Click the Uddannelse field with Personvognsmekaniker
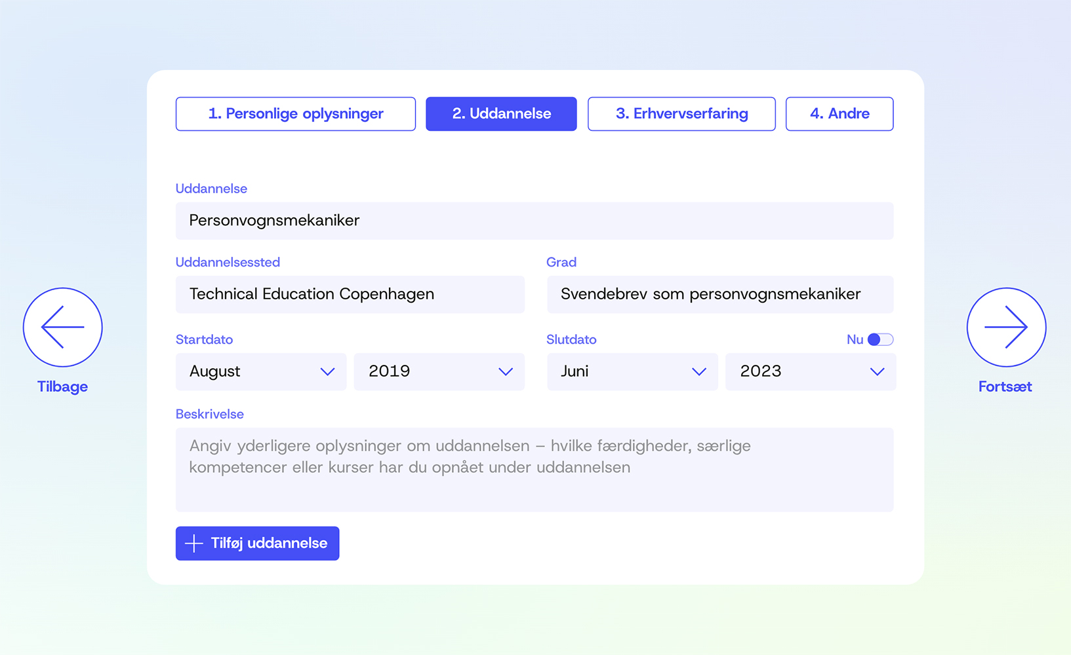 tap(534, 221)
